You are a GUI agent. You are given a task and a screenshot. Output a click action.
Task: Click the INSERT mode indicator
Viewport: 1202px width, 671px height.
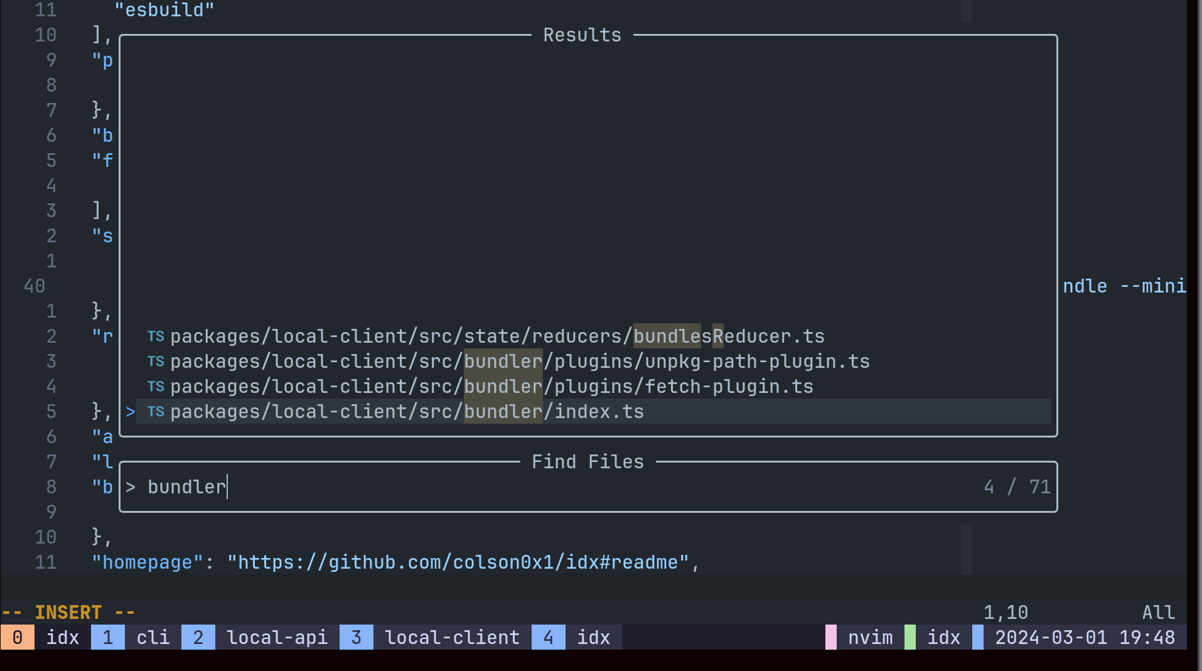[68, 613]
